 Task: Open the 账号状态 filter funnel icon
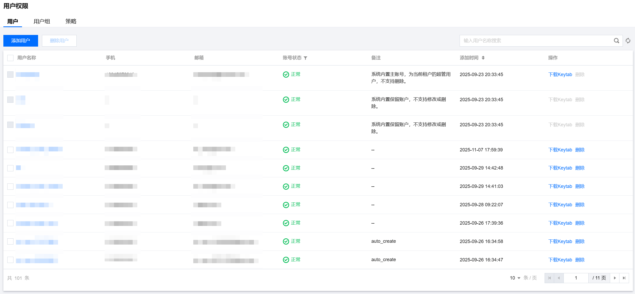click(x=305, y=58)
